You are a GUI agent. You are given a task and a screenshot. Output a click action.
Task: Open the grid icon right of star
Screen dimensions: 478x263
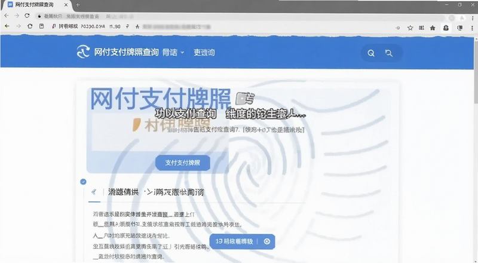(421, 28)
